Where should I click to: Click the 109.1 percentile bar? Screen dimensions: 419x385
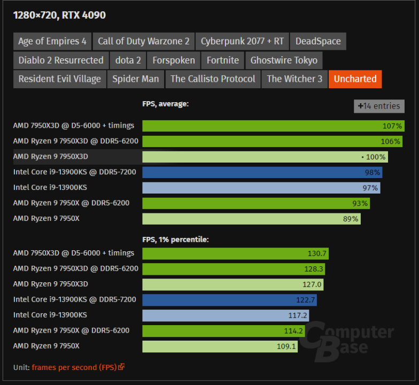[x=220, y=346]
